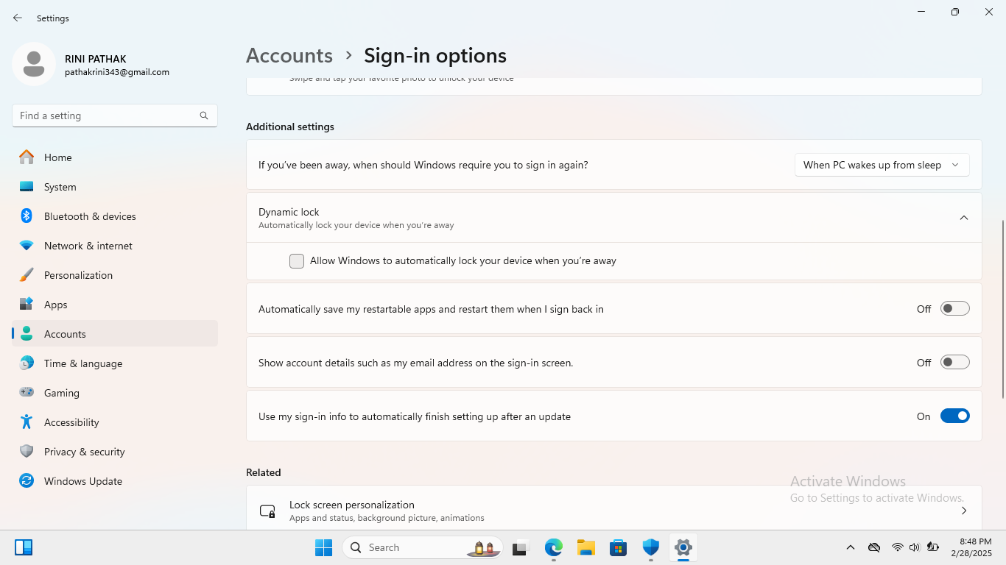The width and height of the screenshot is (1006, 565).
Task: Open Privacy & security settings
Action: tap(115, 452)
